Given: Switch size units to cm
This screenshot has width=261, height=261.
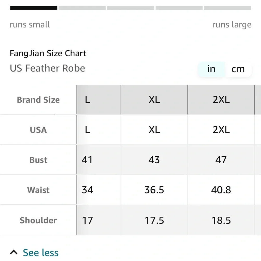Looking at the screenshot, I should click(238, 69).
